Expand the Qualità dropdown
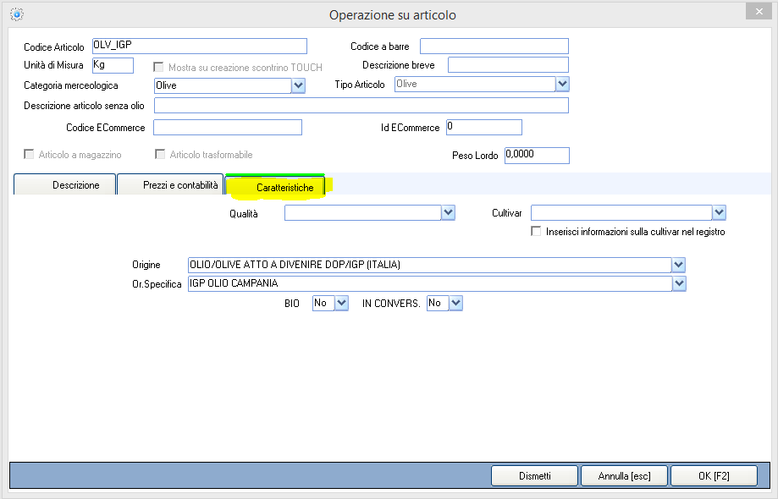The image size is (778, 499). point(448,212)
